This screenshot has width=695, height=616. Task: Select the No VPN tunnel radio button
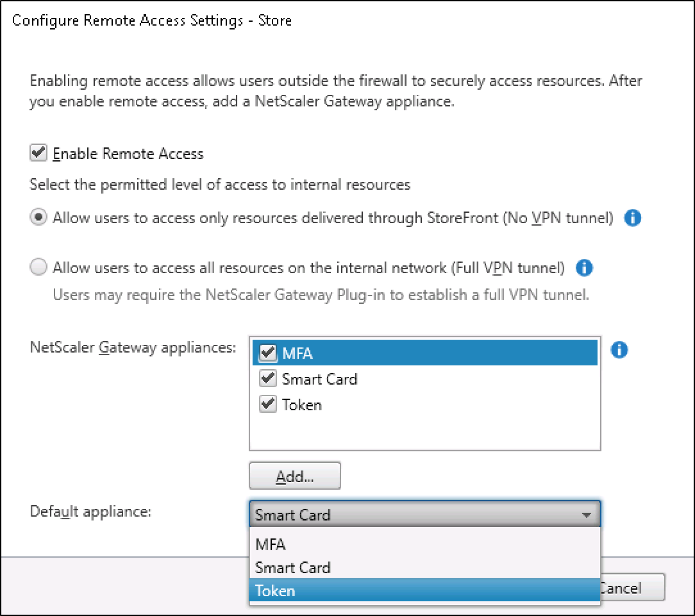pyautogui.click(x=39, y=218)
